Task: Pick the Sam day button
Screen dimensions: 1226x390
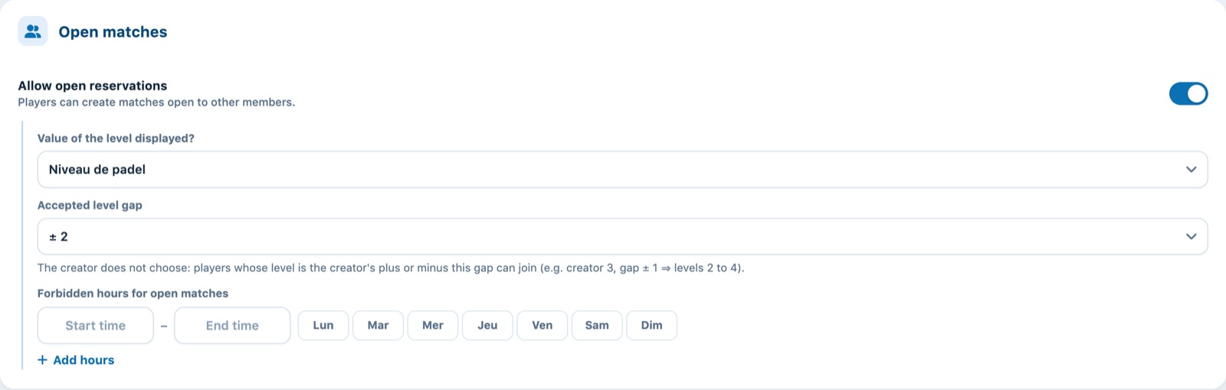Action: pos(597,326)
